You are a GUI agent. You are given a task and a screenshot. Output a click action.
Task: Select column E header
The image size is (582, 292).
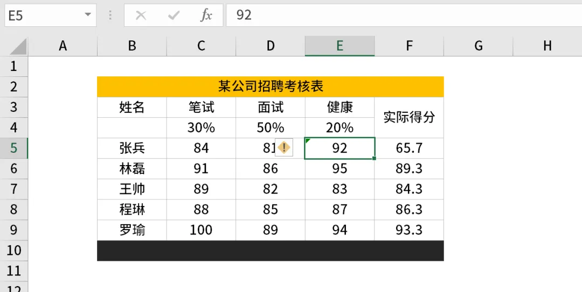pyautogui.click(x=339, y=46)
